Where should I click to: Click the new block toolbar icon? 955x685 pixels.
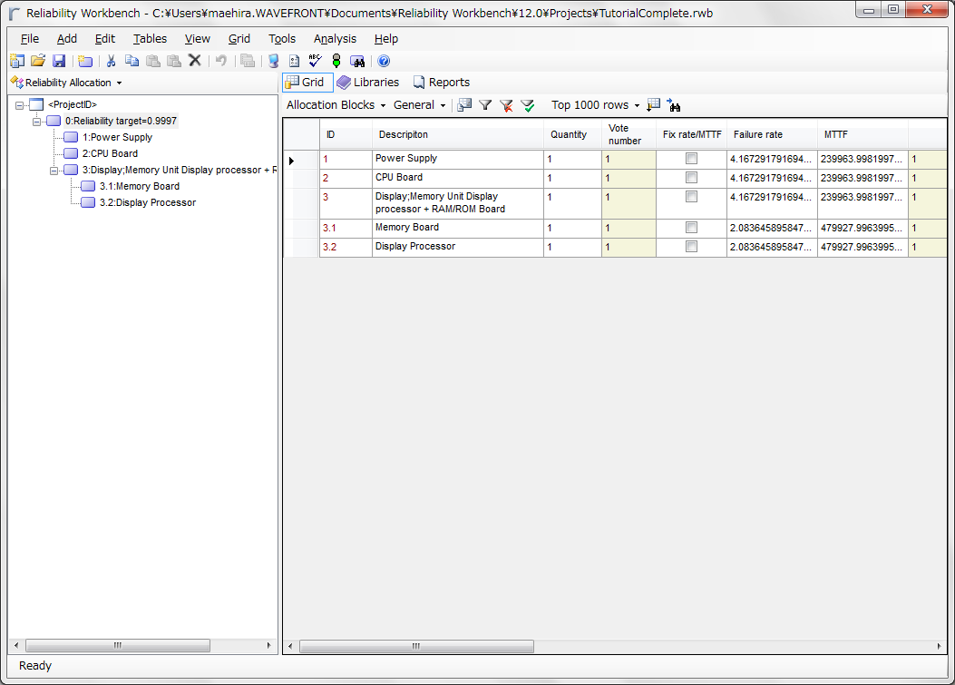tap(85, 61)
